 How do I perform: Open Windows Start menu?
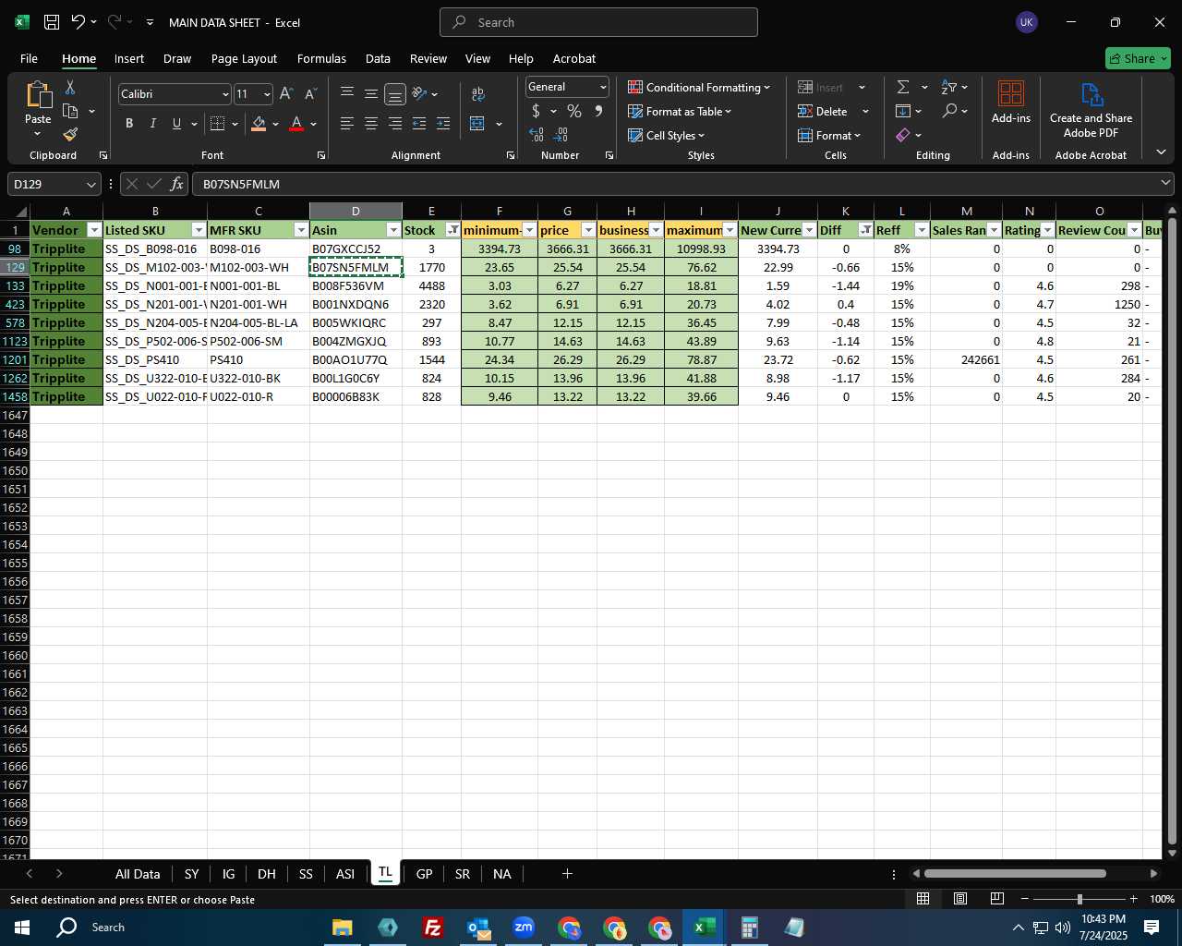(x=21, y=927)
